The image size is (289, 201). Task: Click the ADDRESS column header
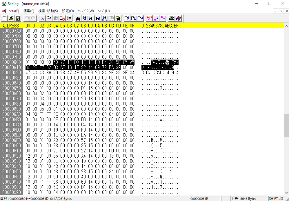tap(10, 26)
